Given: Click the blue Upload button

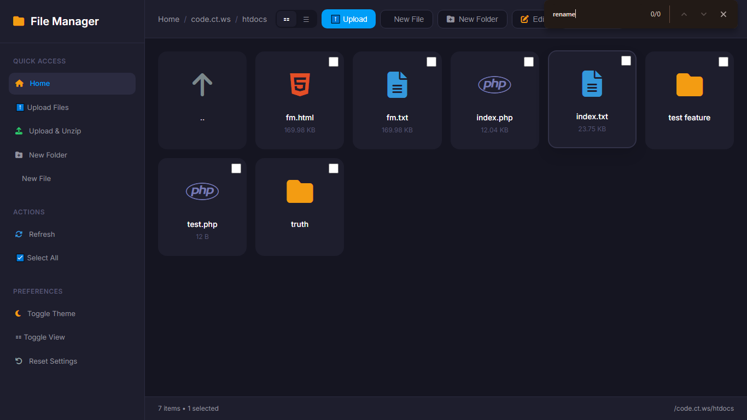Looking at the screenshot, I should pyautogui.click(x=348, y=19).
